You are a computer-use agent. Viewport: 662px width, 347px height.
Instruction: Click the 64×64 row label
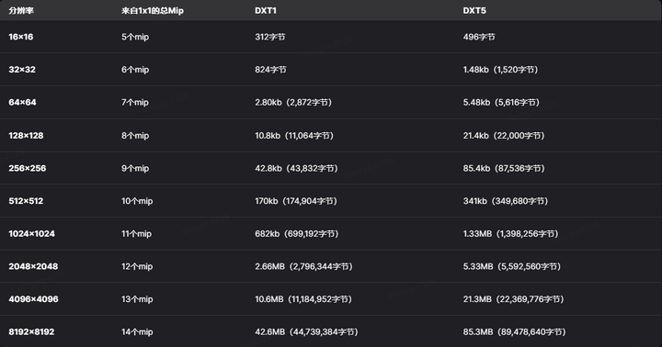[22, 103]
